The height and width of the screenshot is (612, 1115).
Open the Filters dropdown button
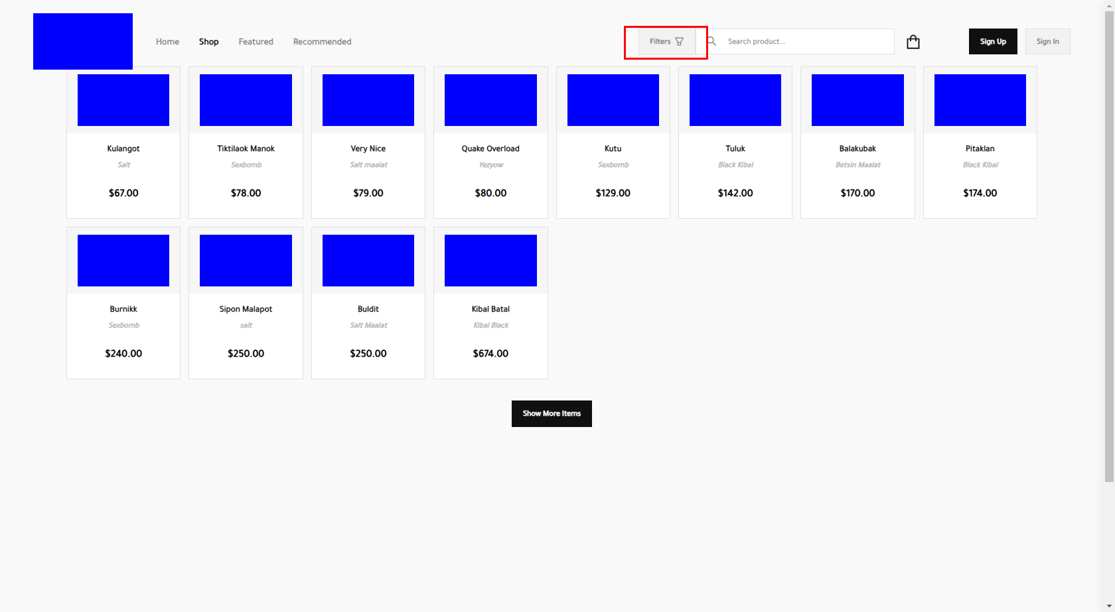[x=666, y=41]
